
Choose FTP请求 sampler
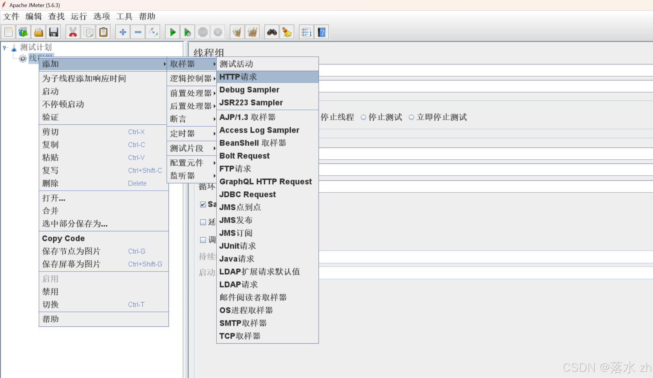pos(267,169)
